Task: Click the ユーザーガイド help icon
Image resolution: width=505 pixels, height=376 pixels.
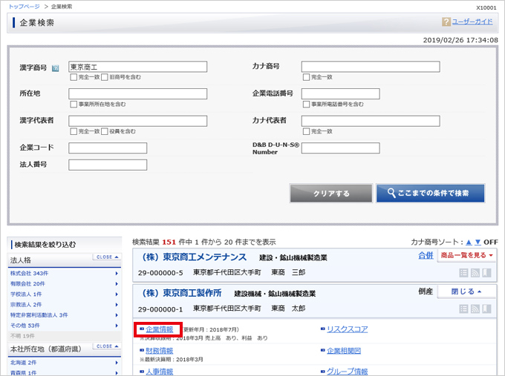Action: coord(446,22)
